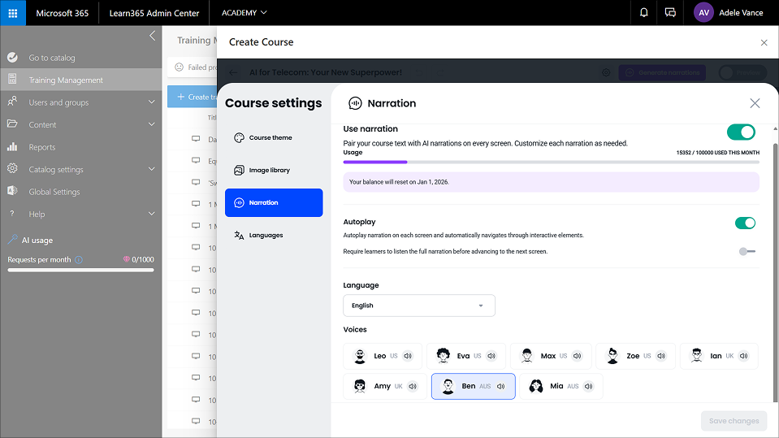Go to Reports in the sidebar
779x438 pixels.
(x=42, y=147)
